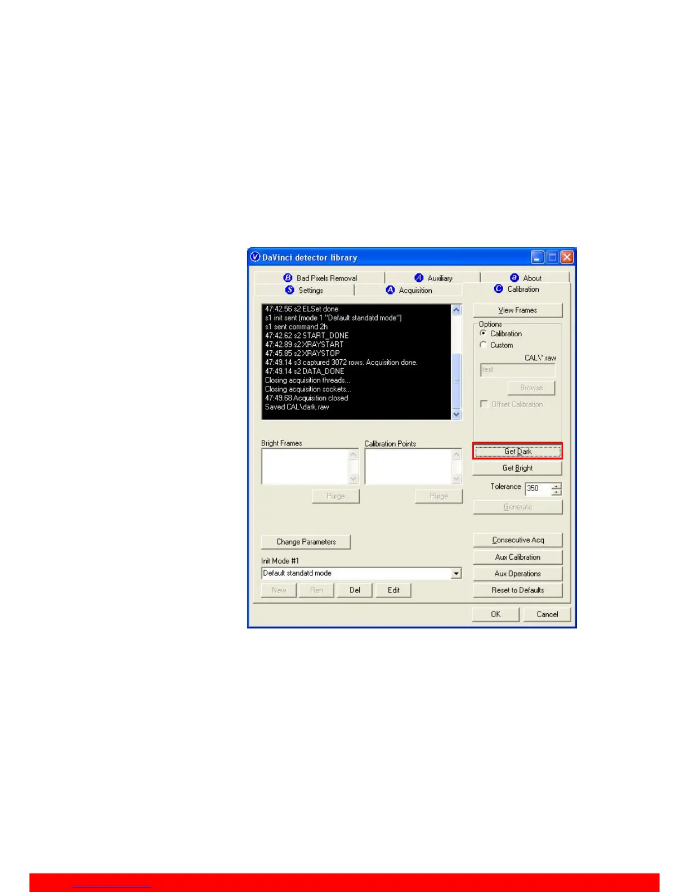Viewport: 689px width, 892px height.
Task: Select the Custom radio option
Action: 483,345
